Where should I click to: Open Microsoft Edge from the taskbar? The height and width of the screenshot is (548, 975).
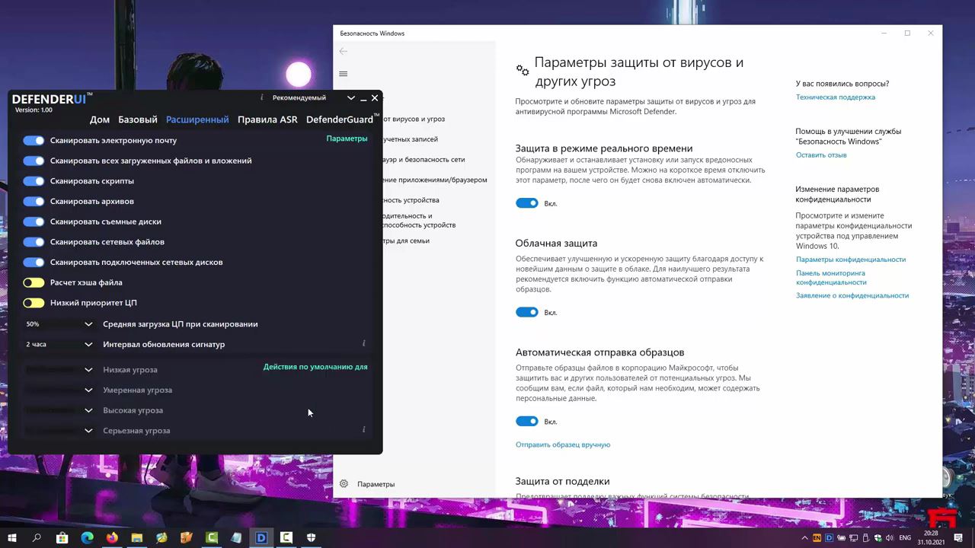87,537
